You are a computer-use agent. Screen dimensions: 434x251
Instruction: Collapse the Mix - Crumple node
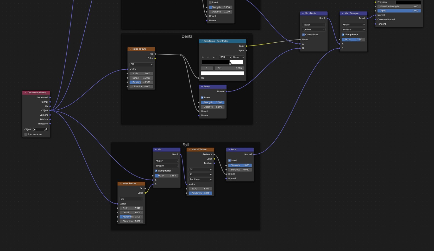point(342,13)
